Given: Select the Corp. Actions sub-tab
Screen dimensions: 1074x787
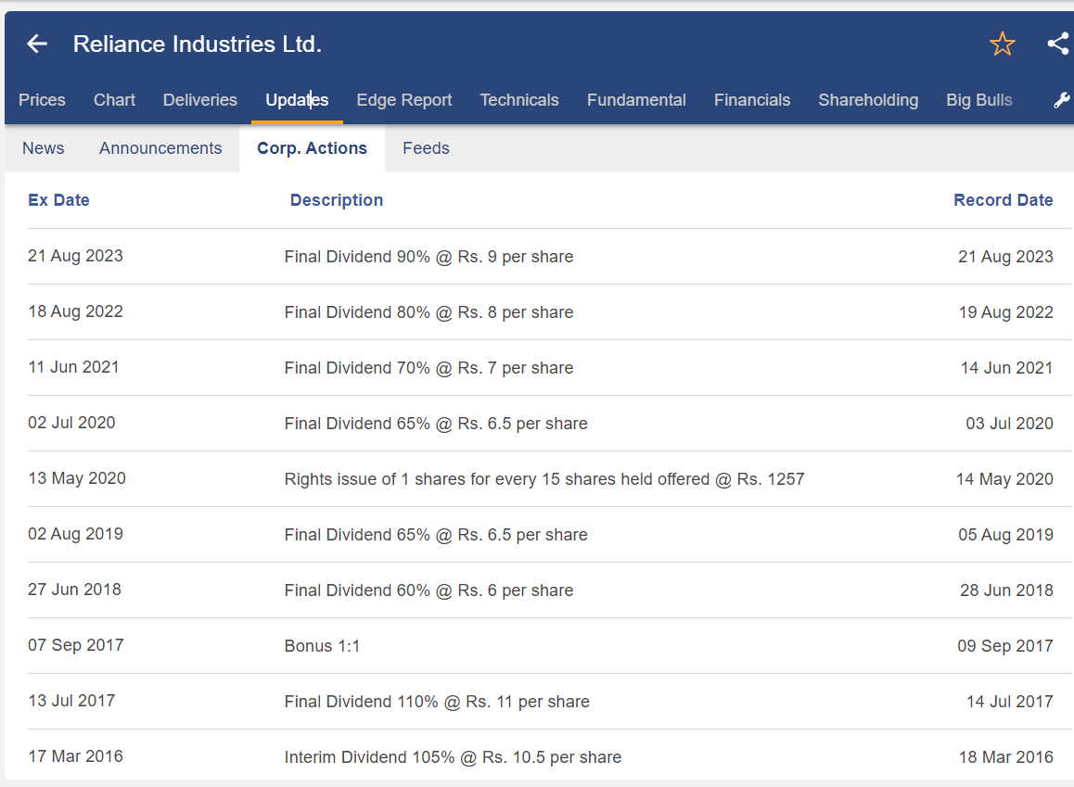Looking at the screenshot, I should click(x=312, y=147).
